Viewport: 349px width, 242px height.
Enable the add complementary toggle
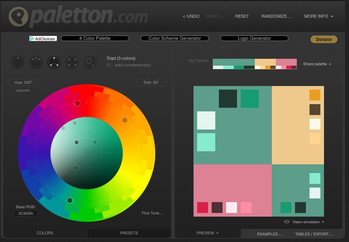click(x=109, y=65)
